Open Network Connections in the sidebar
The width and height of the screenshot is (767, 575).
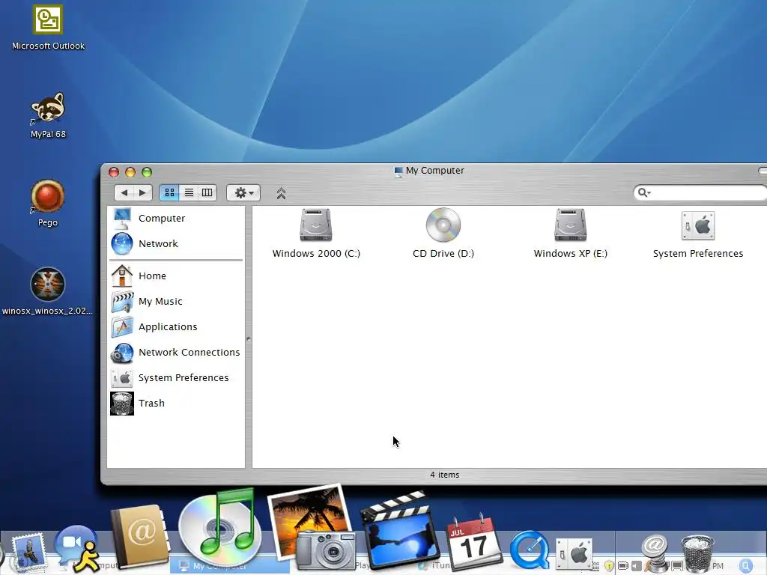[176, 352]
